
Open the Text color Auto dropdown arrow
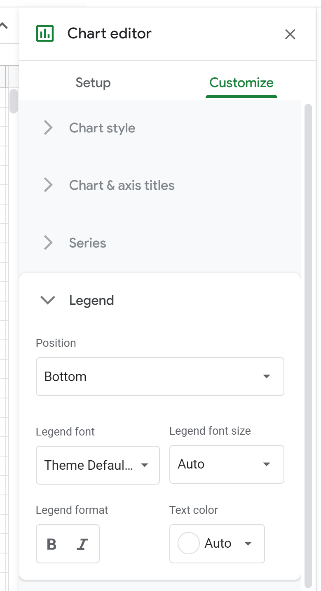tap(248, 544)
